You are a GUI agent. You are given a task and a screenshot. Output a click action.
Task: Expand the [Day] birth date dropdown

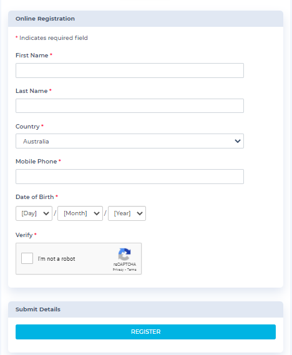pos(34,213)
